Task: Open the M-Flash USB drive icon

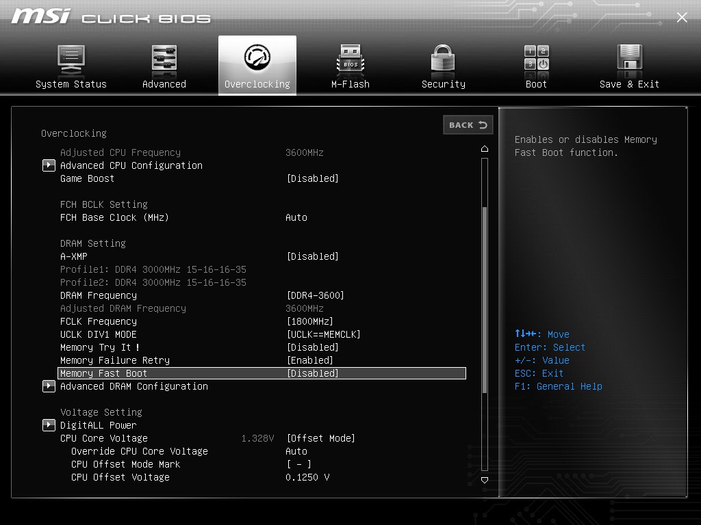Action: 350,59
